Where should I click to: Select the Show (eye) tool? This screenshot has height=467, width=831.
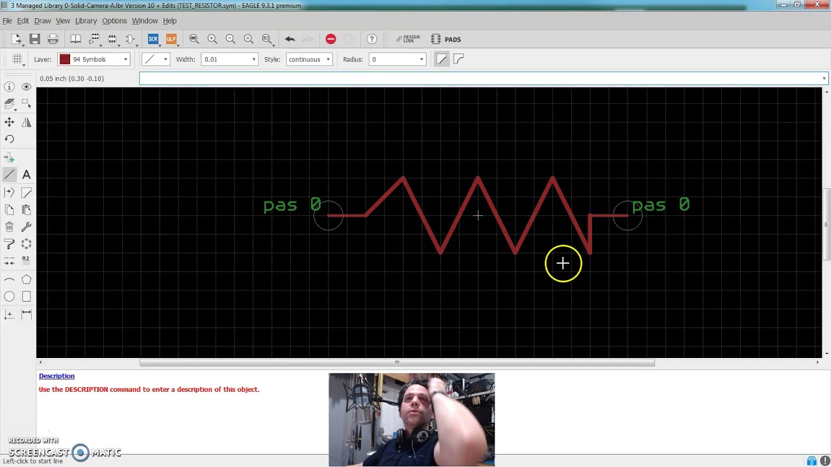click(x=26, y=87)
